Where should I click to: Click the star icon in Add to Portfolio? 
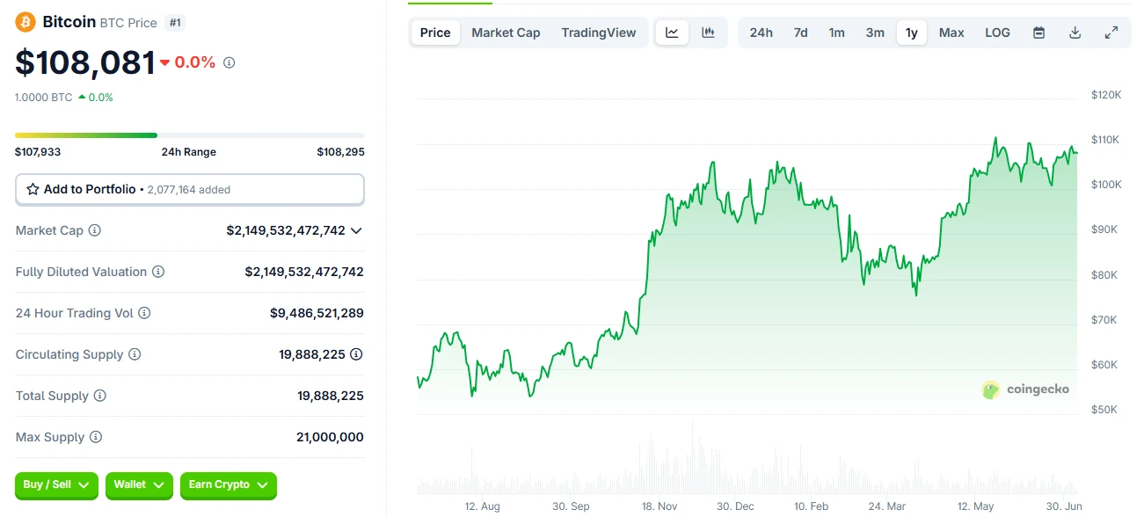[x=33, y=189]
